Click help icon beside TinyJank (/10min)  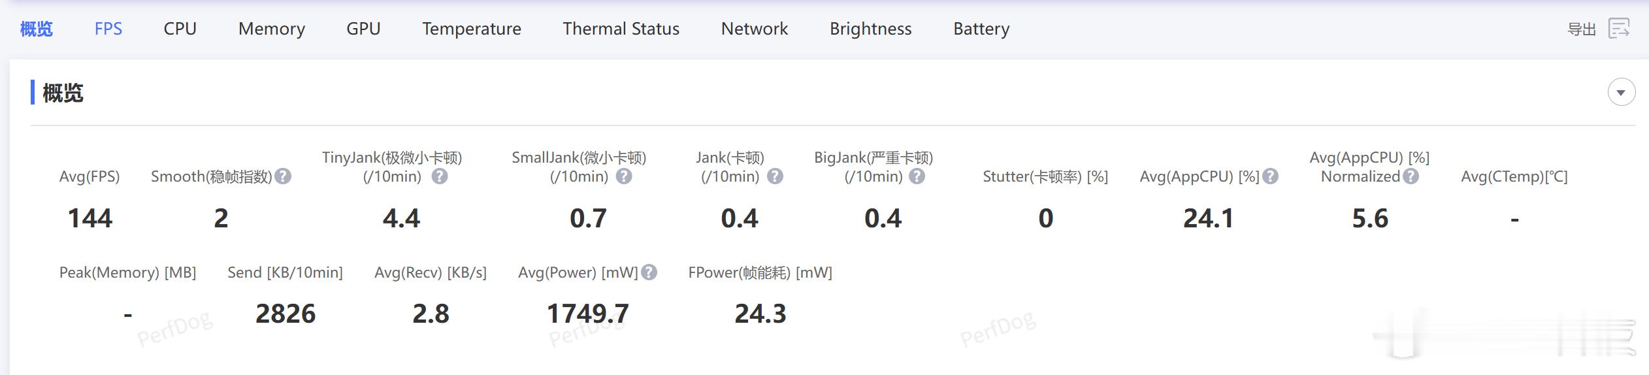click(x=440, y=176)
